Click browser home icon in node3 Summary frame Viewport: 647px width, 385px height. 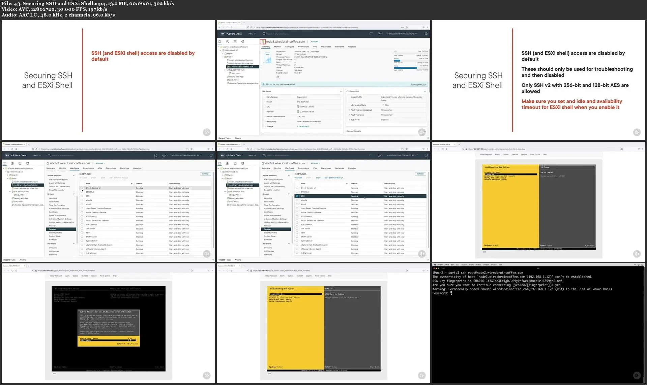pos(231,27)
